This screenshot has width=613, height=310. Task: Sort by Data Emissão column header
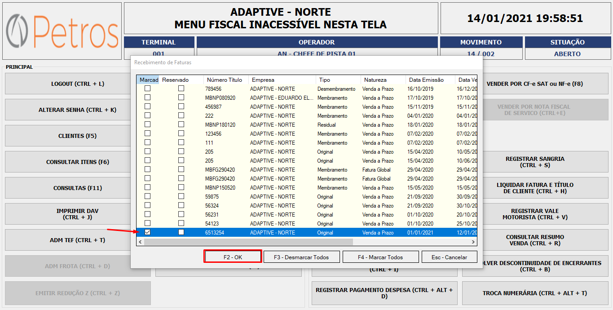click(x=431, y=80)
